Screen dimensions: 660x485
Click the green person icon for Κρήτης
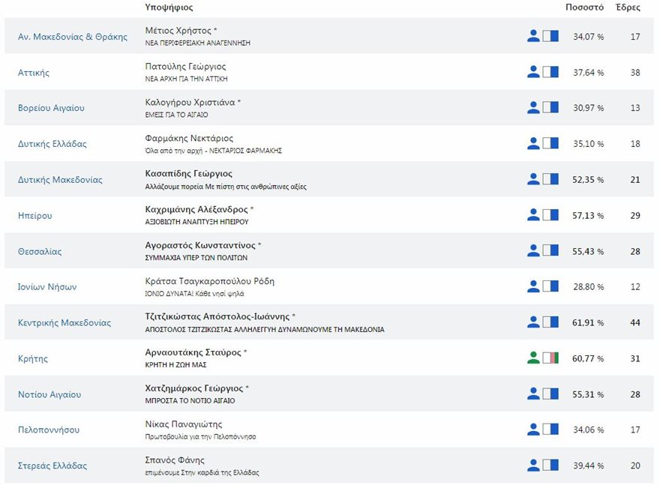[x=533, y=358]
